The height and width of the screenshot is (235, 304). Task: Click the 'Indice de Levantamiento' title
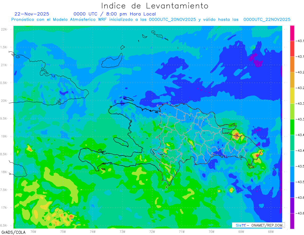tap(155, 6)
